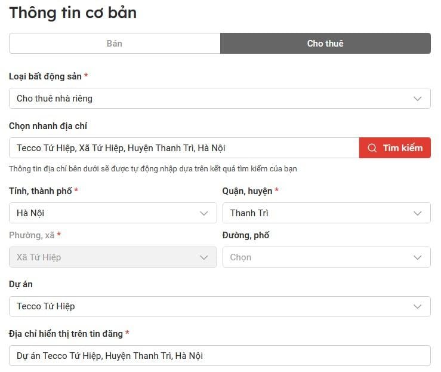
Task: Click the chevron arrow in Dự án
Action: (418, 306)
